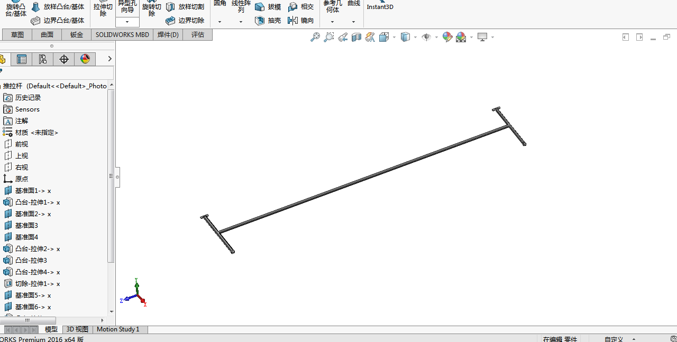Switch to the 评估 tab
Viewport: 677px width, 342px height.
tap(198, 35)
